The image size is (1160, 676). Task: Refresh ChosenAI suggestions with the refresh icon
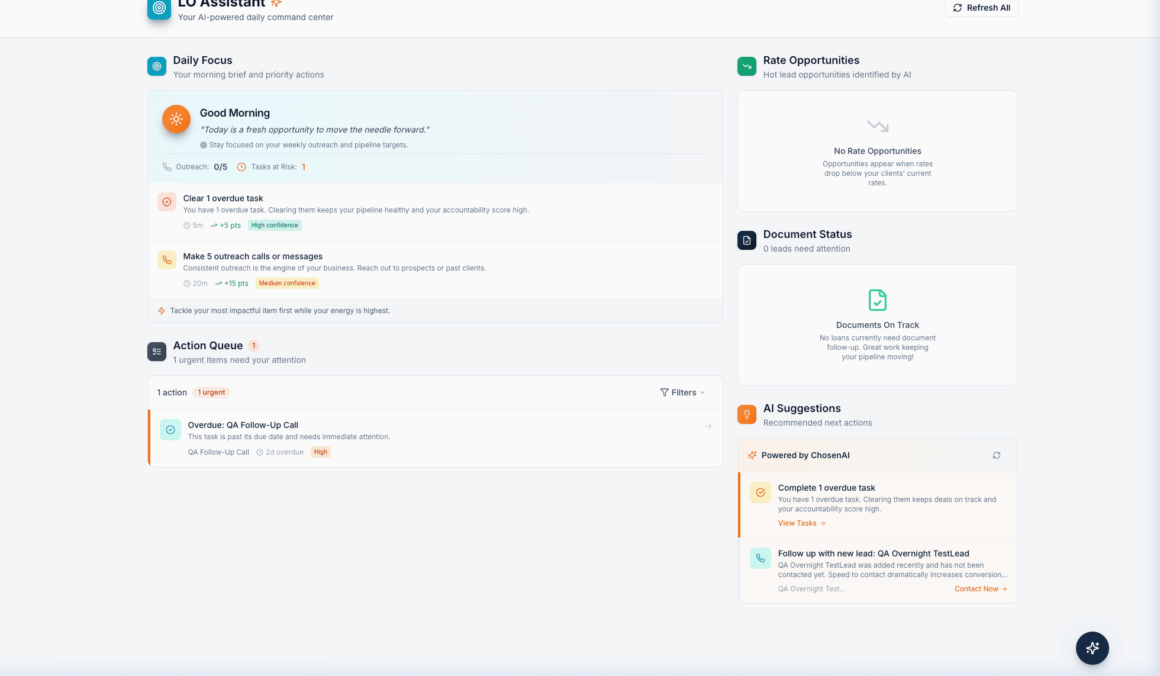coord(996,455)
